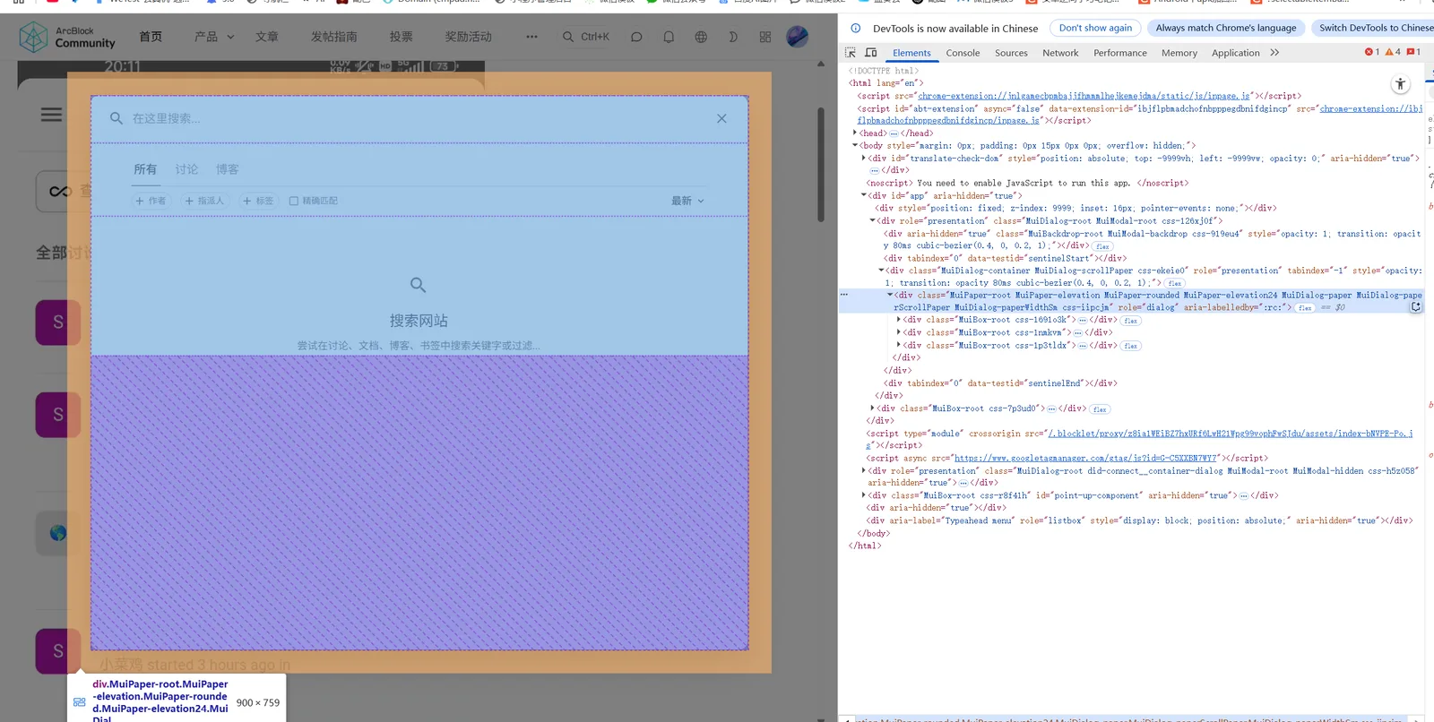Collapse the body element node
Screen dimensions: 1434x722
pyautogui.click(x=854, y=145)
